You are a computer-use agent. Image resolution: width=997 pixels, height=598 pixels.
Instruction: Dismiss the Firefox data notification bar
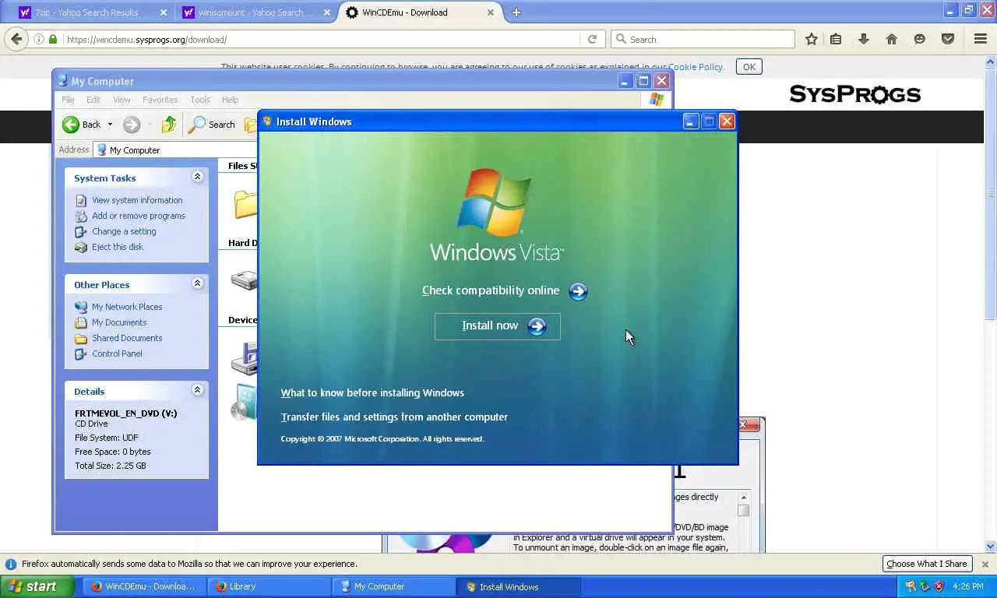pos(985,564)
